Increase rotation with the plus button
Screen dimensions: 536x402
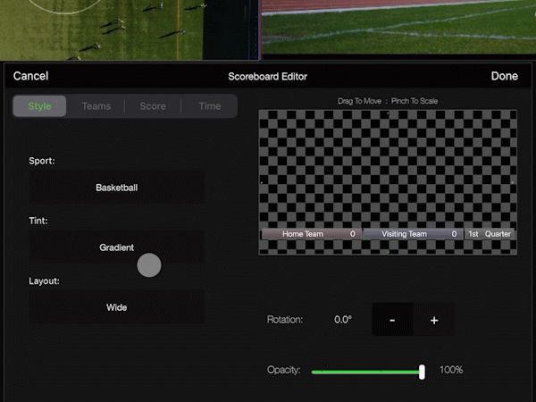(434, 320)
